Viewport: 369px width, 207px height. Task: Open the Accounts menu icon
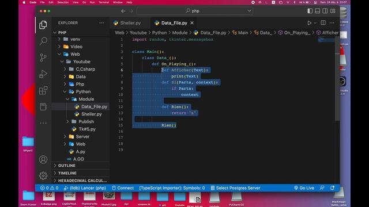(x=43, y=160)
